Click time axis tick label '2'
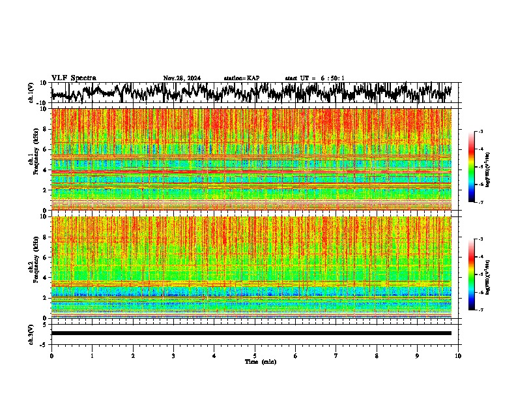This screenshot has height=399, width=516. click(133, 356)
